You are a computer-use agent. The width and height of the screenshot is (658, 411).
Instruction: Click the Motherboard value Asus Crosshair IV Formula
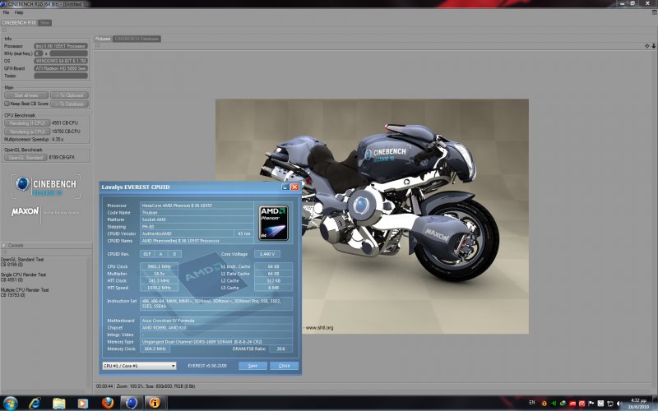coord(216,321)
